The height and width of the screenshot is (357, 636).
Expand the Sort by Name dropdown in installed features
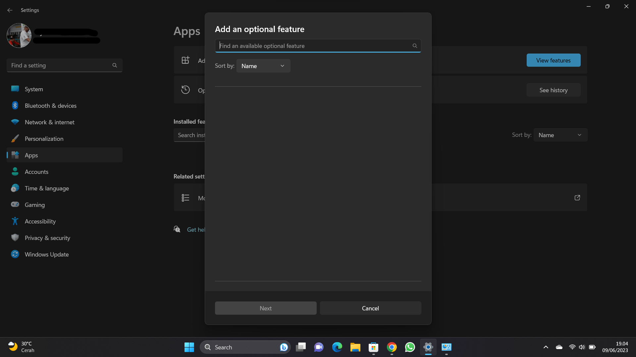(560, 135)
